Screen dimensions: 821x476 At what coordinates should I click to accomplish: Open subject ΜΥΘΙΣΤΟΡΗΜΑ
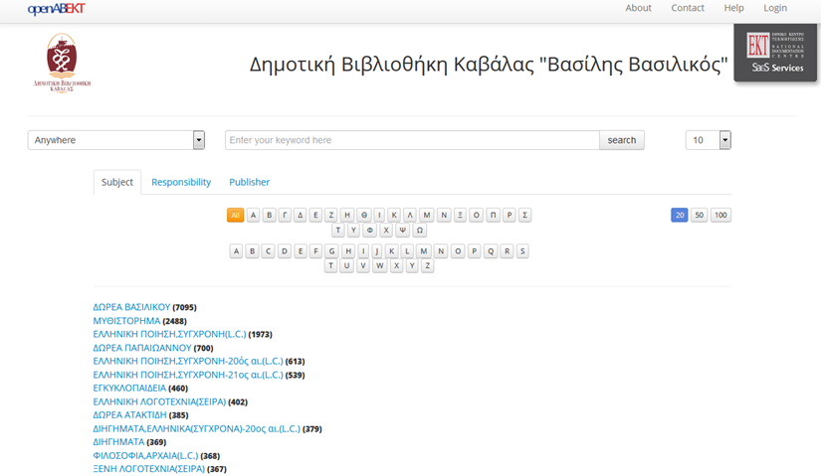click(126, 321)
